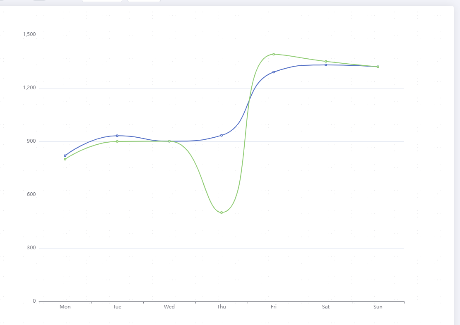Image resolution: width=460 pixels, height=325 pixels.
Task: Click the 'Wed' x-axis label
Action: [x=169, y=307]
